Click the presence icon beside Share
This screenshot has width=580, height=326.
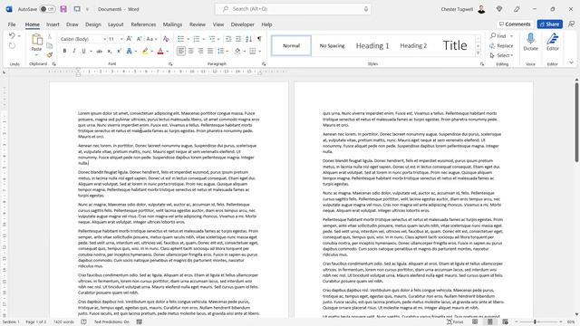[571, 24]
